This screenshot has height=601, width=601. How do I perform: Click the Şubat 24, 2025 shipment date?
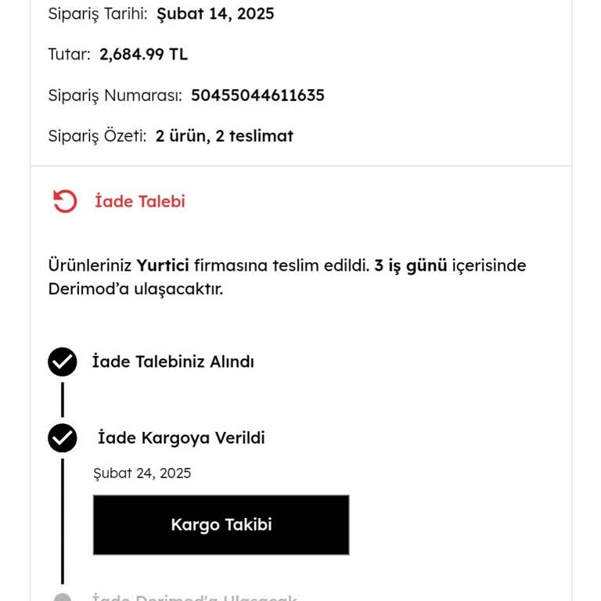click(142, 473)
